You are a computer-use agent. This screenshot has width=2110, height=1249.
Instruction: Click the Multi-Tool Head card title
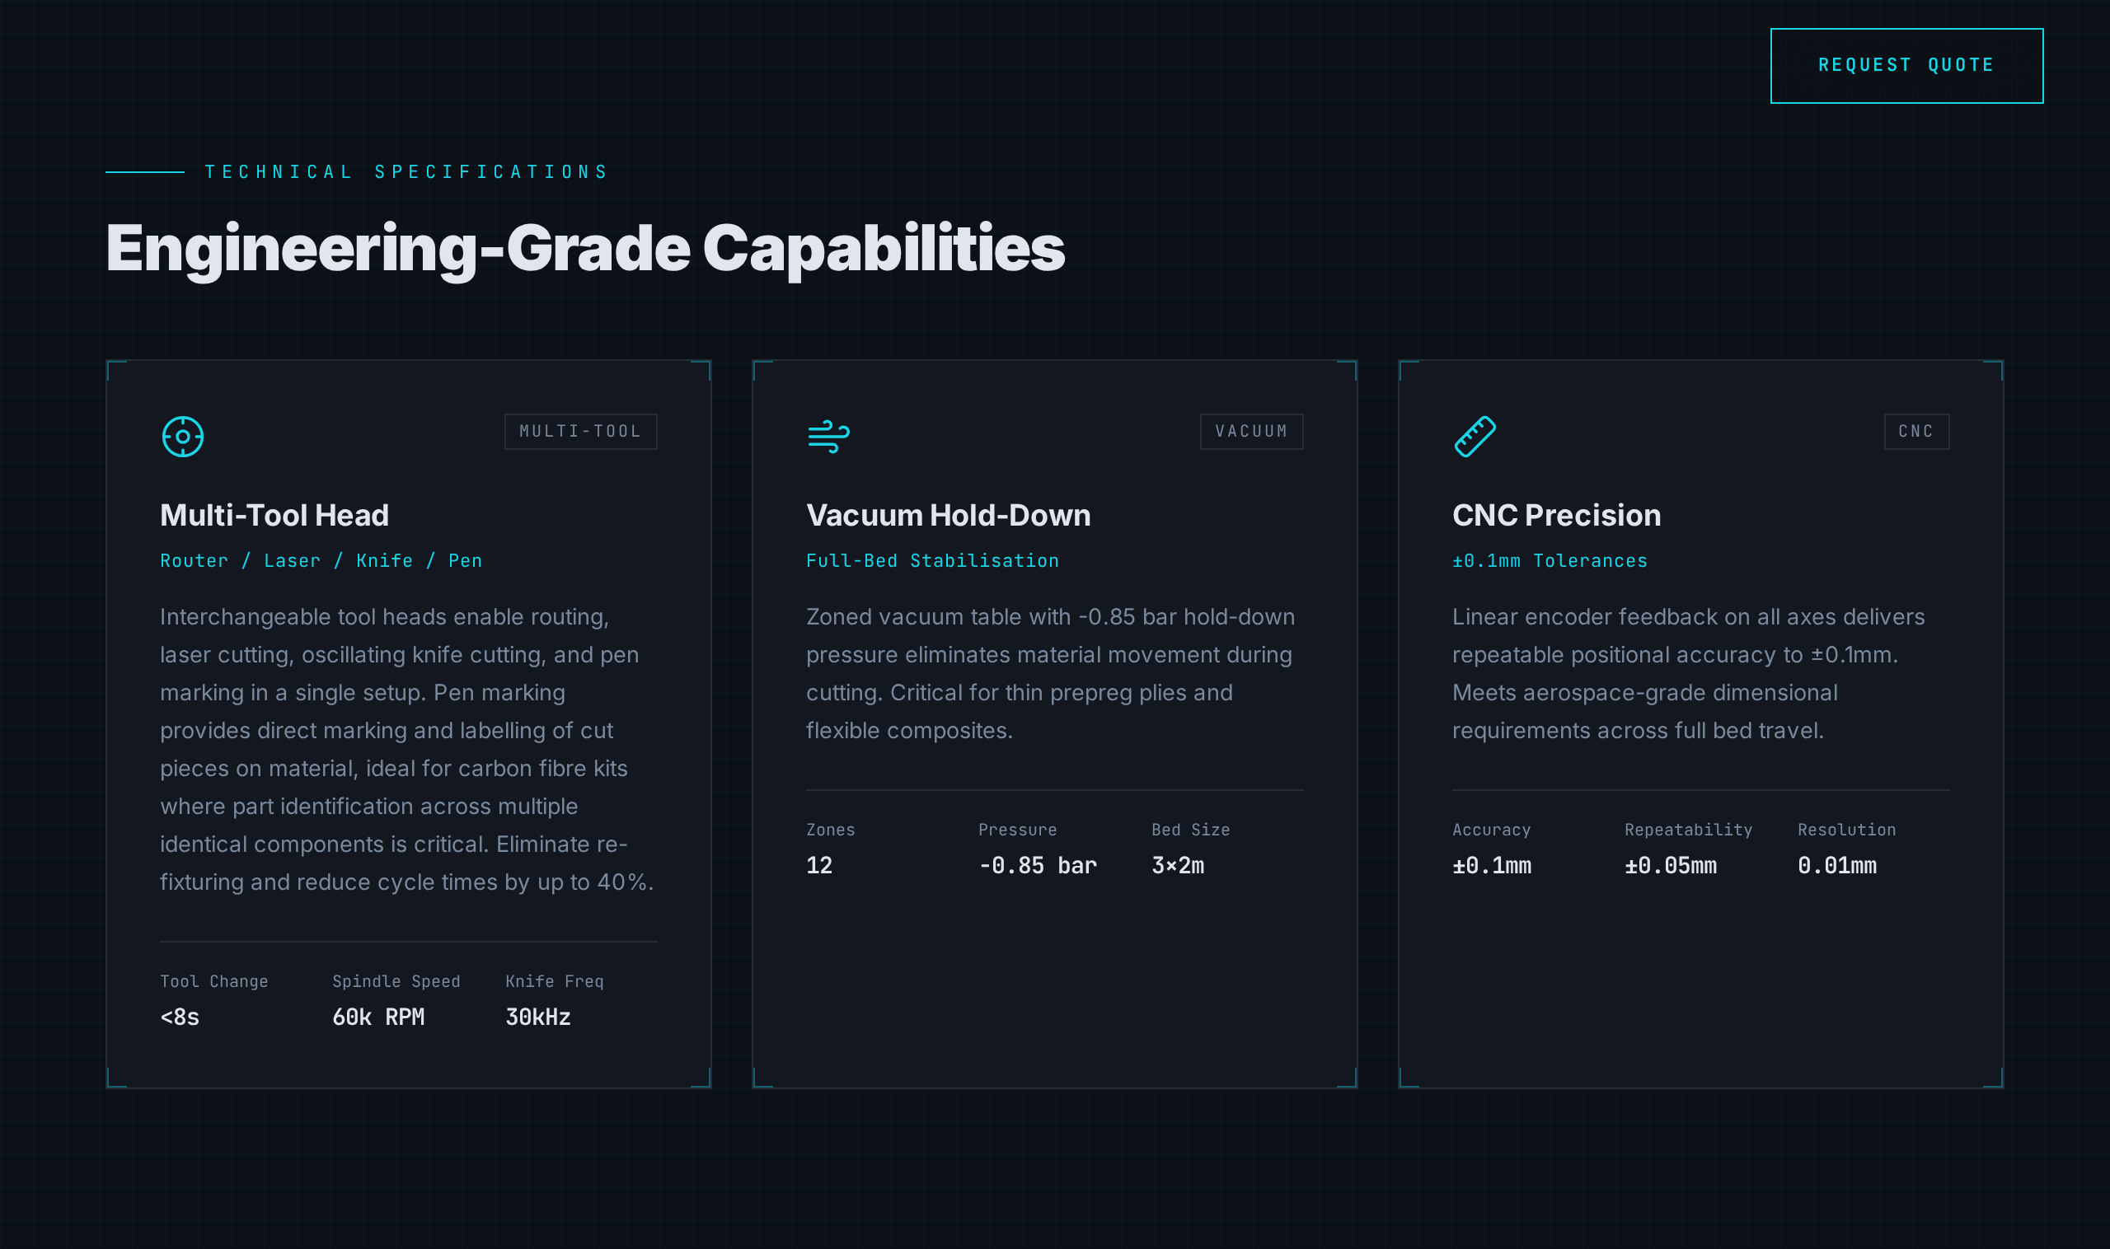pos(274,515)
